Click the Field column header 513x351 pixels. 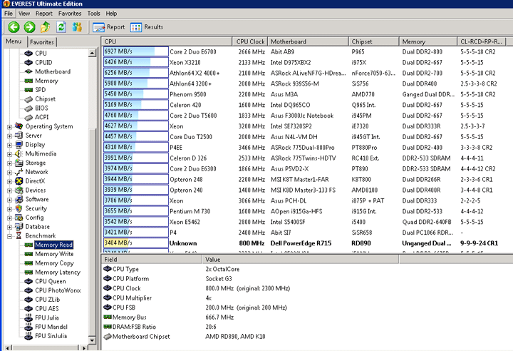point(152,259)
